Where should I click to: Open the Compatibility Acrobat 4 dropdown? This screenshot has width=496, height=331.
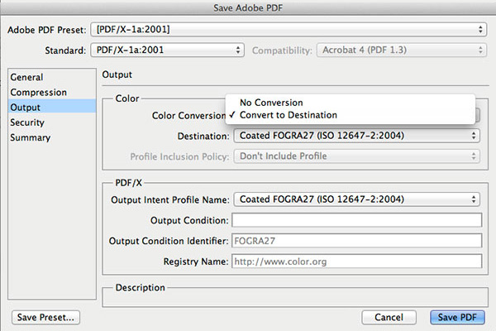pyautogui.click(x=402, y=50)
